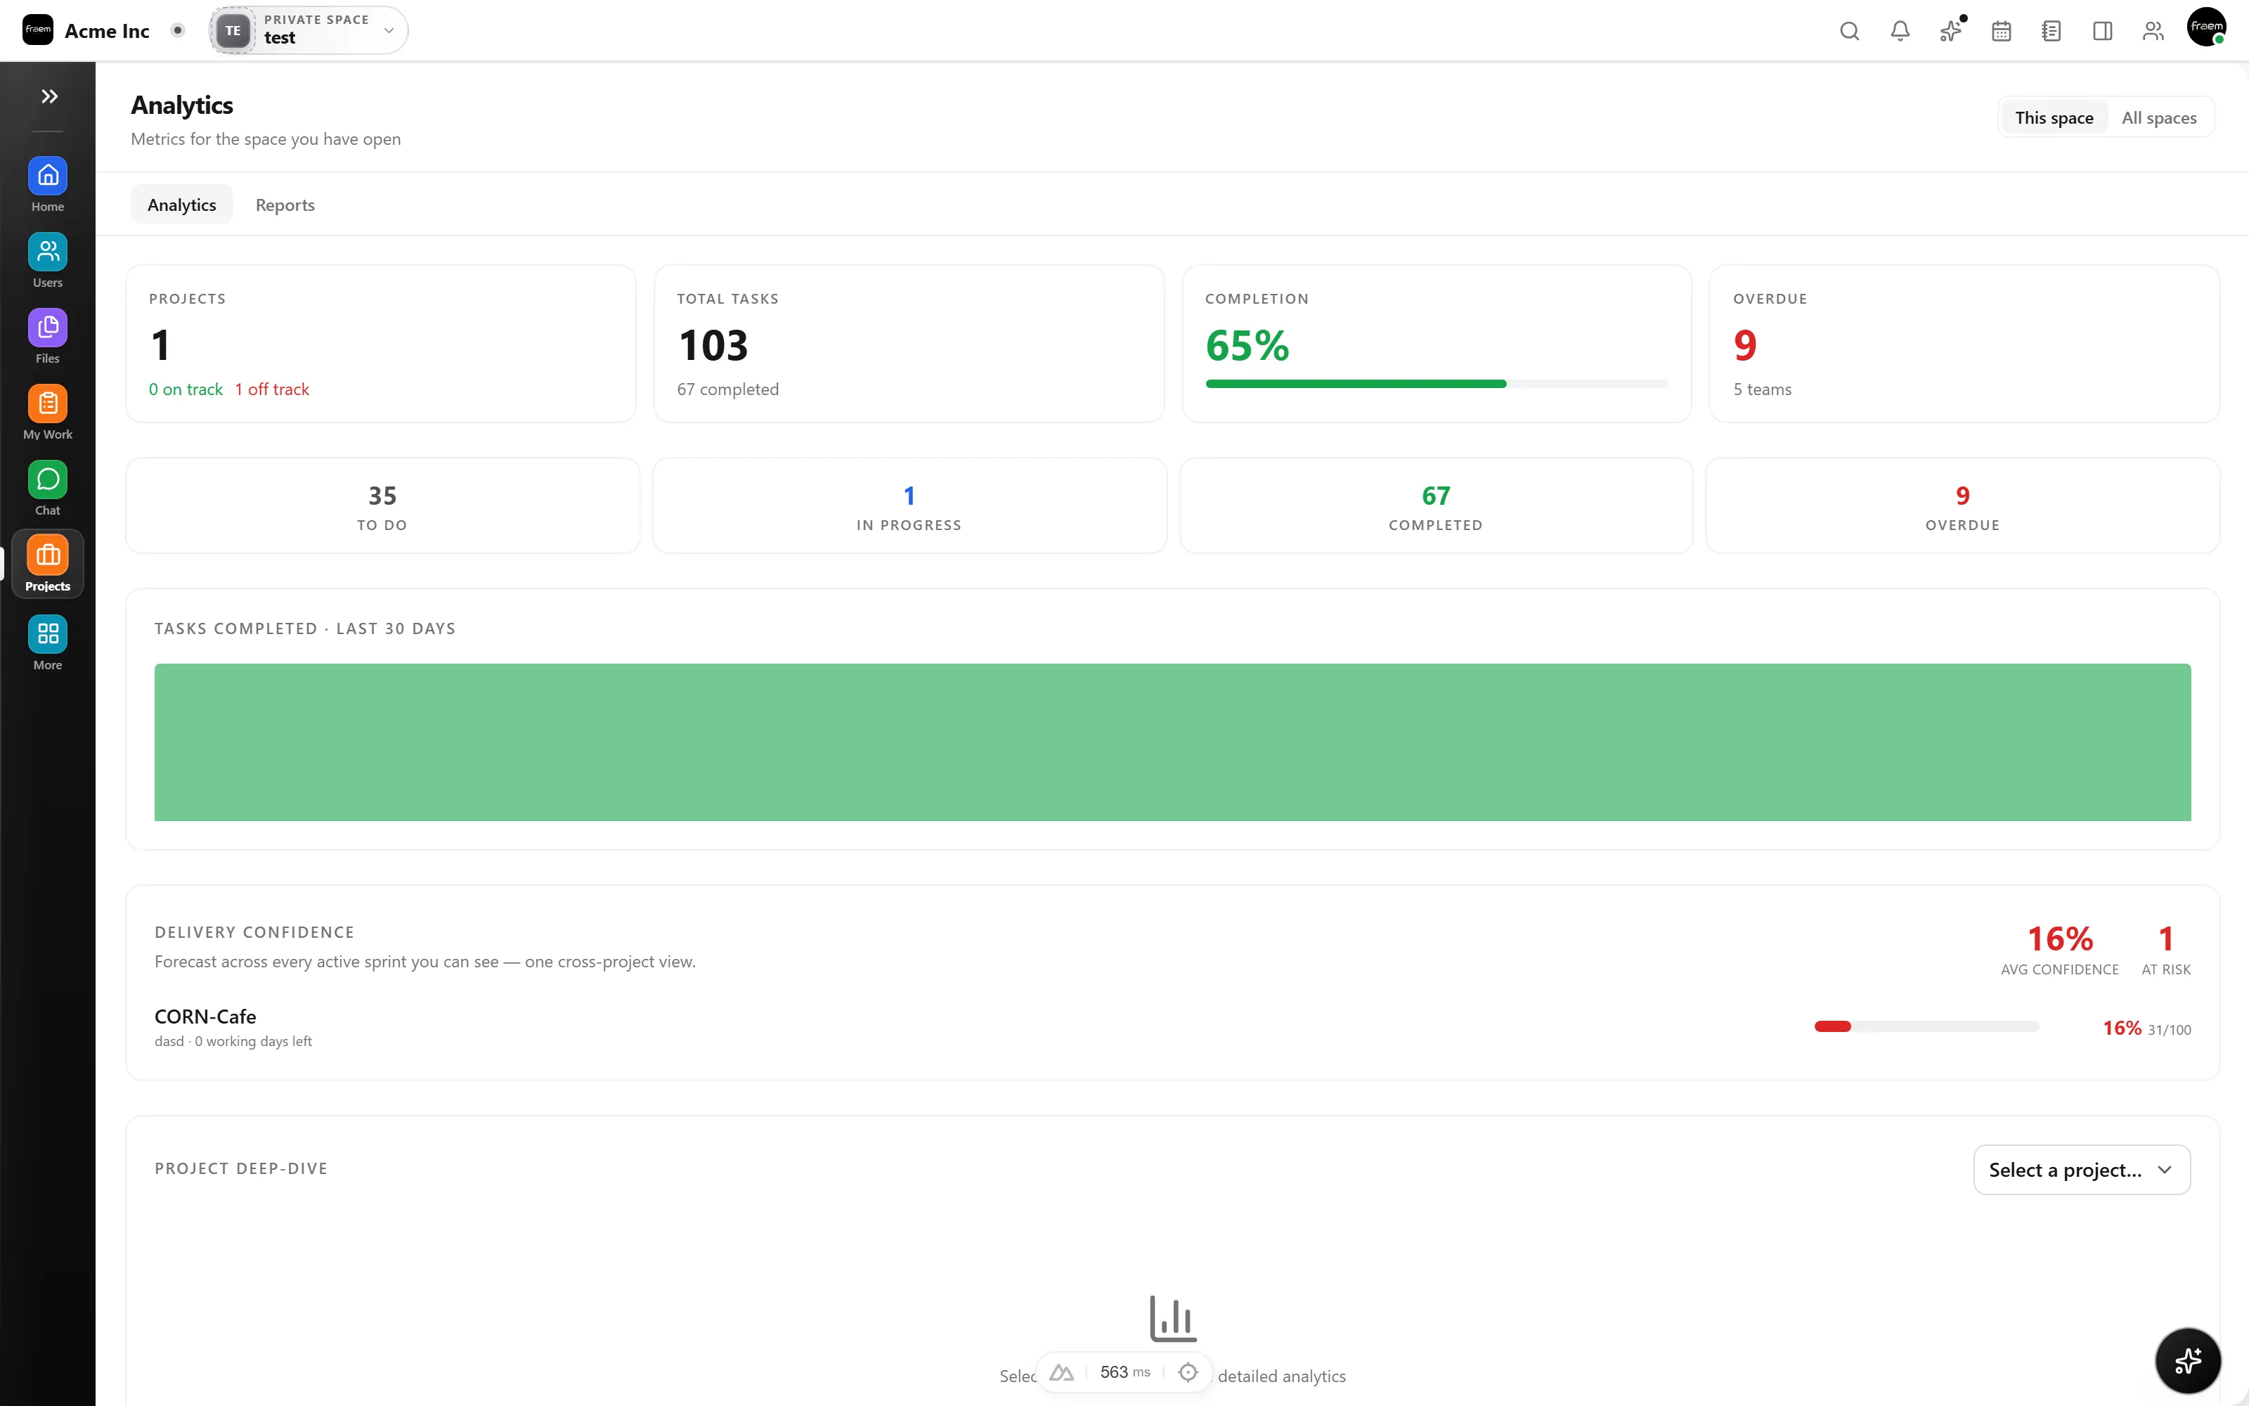
Task: Switch scope to This space
Action: (x=2054, y=117)
